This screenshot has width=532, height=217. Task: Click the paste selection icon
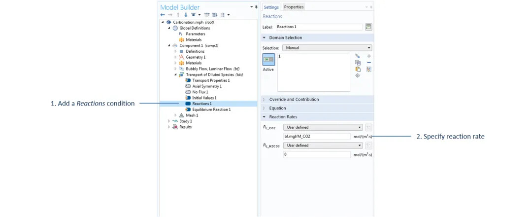(x=358, y=69)
